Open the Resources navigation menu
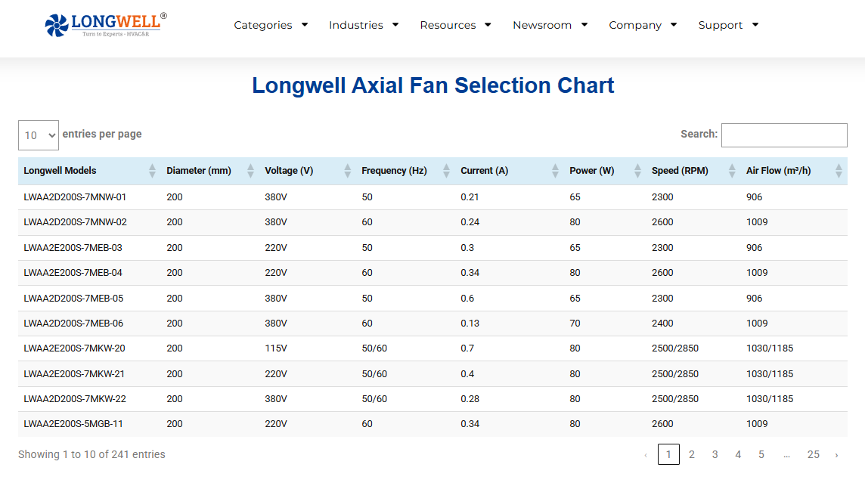 455,25
